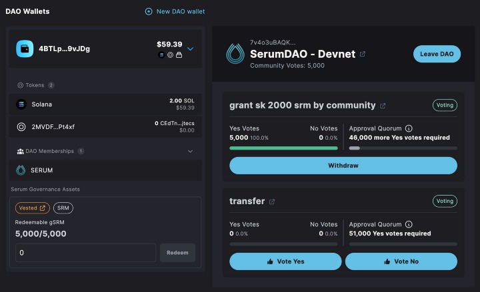
Task: Click the Solana logo icon
Action: pyautogui.click(x=21, y=104)
